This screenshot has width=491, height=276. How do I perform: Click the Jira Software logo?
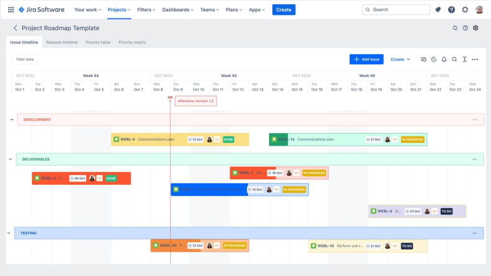tap(41, 10)
